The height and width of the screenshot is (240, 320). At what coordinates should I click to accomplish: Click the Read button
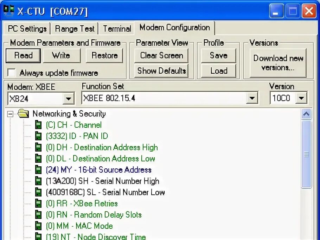tap(23, 55)
